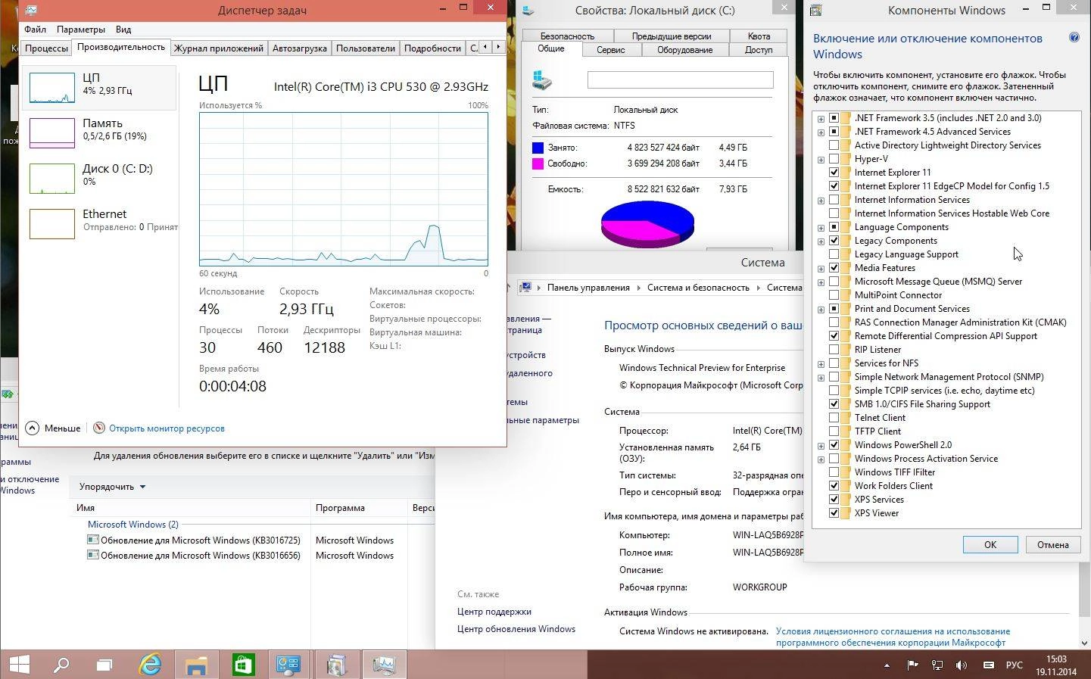1091x679 pixels.
Task: Open Файл menu in Task Manager
Action: coord(35,30)
